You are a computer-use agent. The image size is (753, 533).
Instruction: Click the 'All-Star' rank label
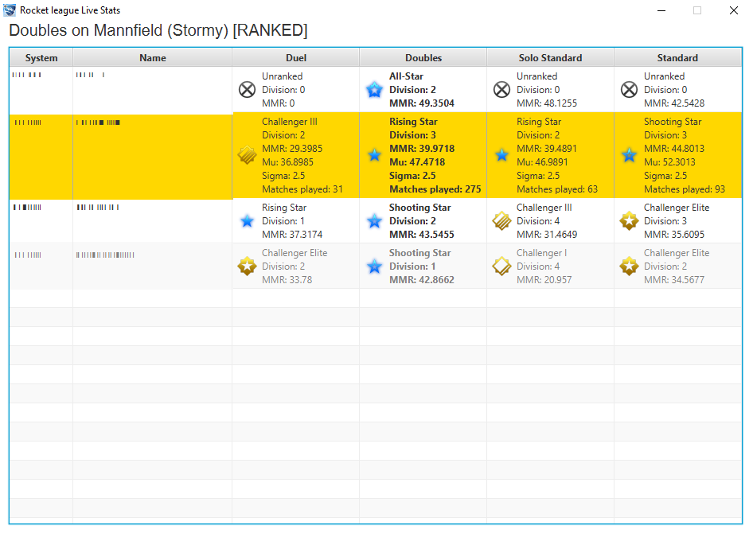[406, 76]
